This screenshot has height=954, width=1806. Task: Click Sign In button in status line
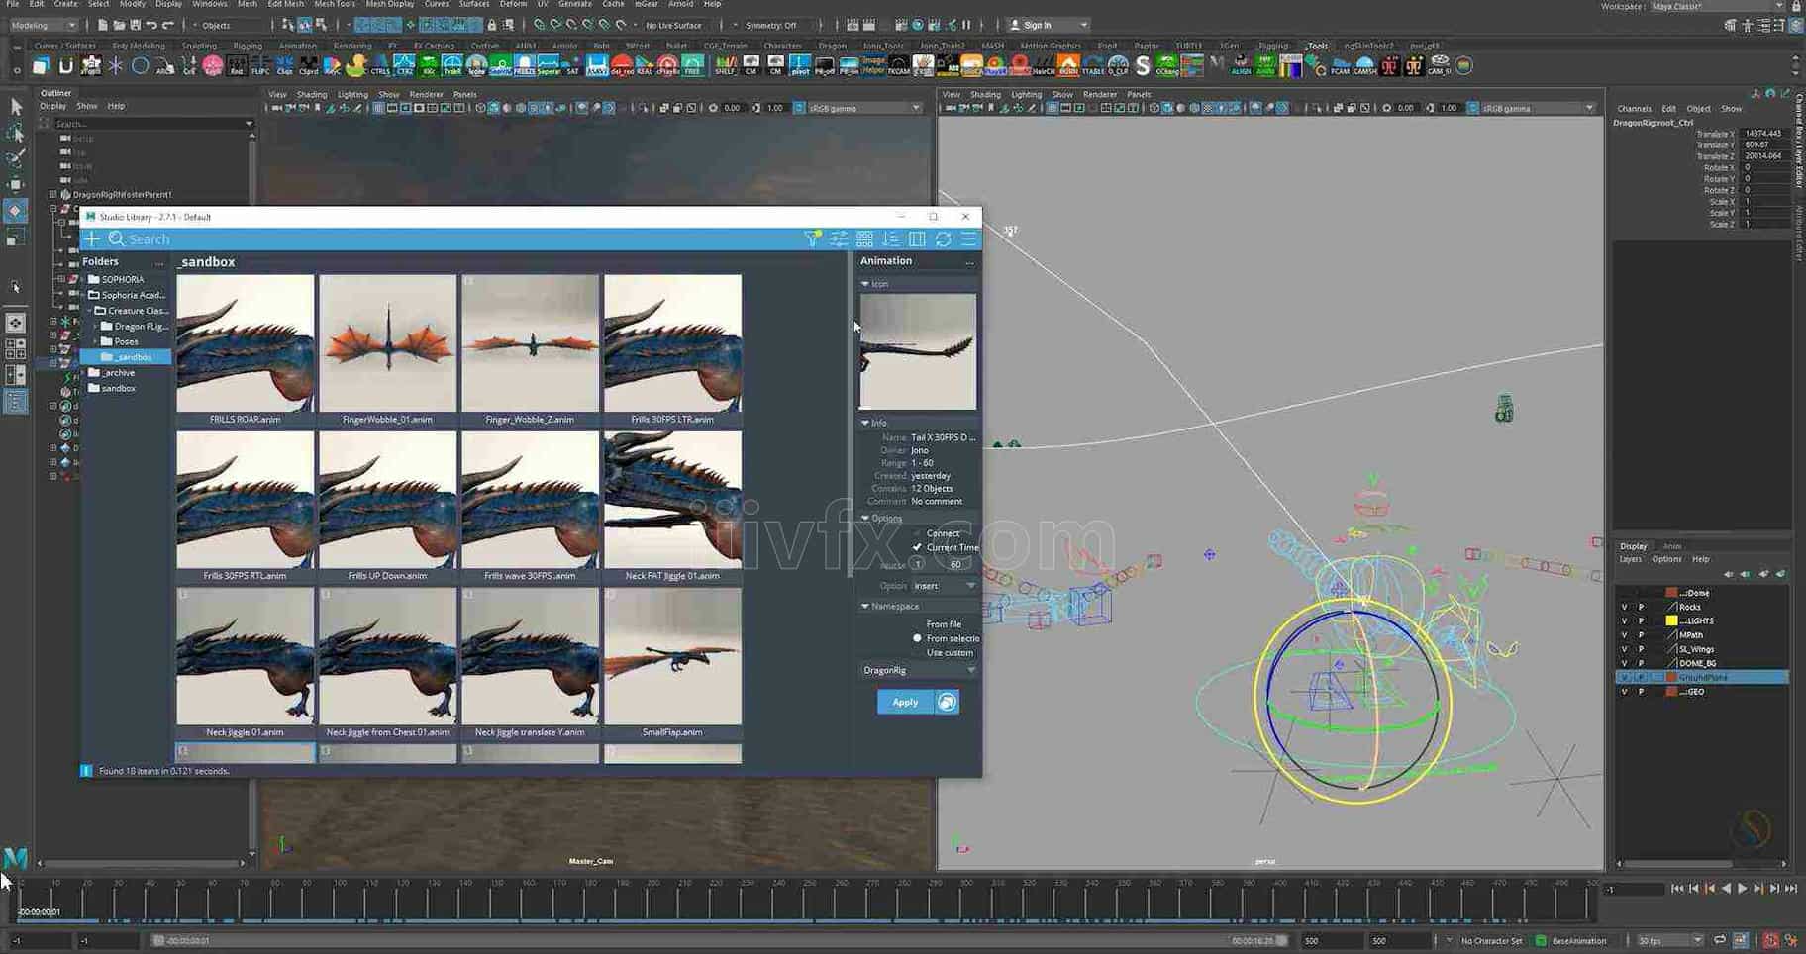pyautogui.click(x=1049, y=25)
